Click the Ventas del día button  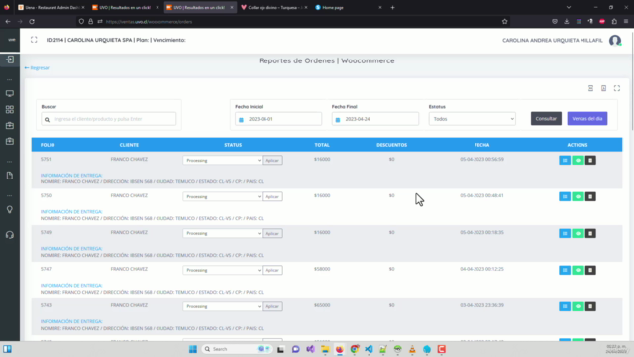[587, 119]
